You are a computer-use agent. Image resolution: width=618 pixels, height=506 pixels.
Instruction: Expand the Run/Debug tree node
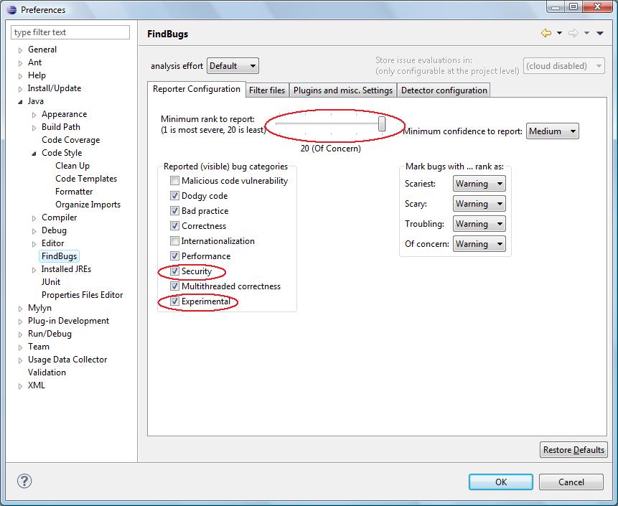pyautogui.click(x=21, y=334)
